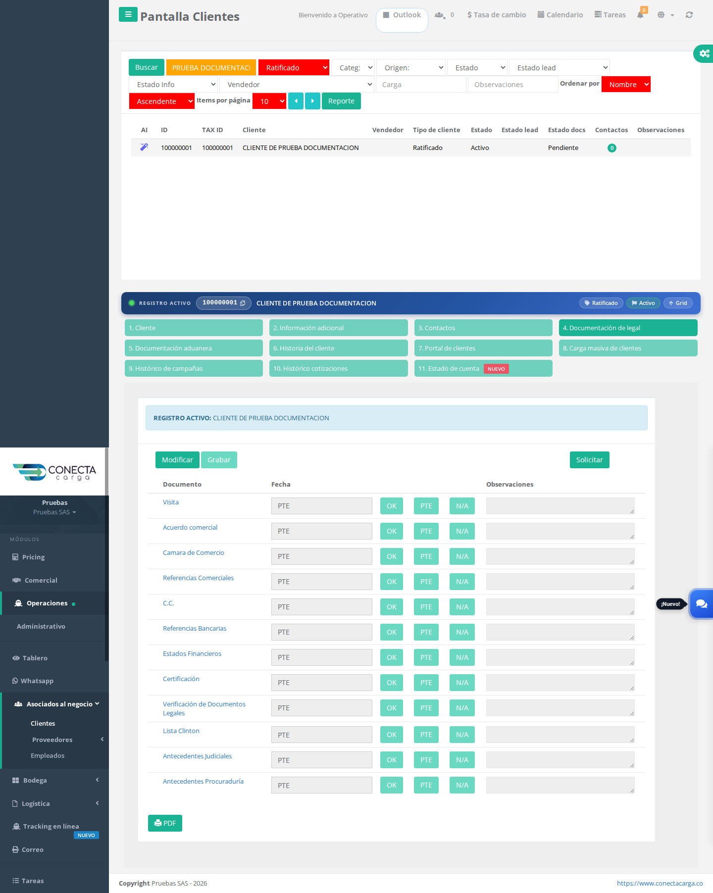The height and width of the screenshot is (893, 713).
Task: Open the chat bubble widget
Action: (702, 603)
